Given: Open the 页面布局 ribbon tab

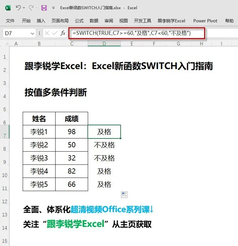Looking at the screenshot, I should point(60,21).
